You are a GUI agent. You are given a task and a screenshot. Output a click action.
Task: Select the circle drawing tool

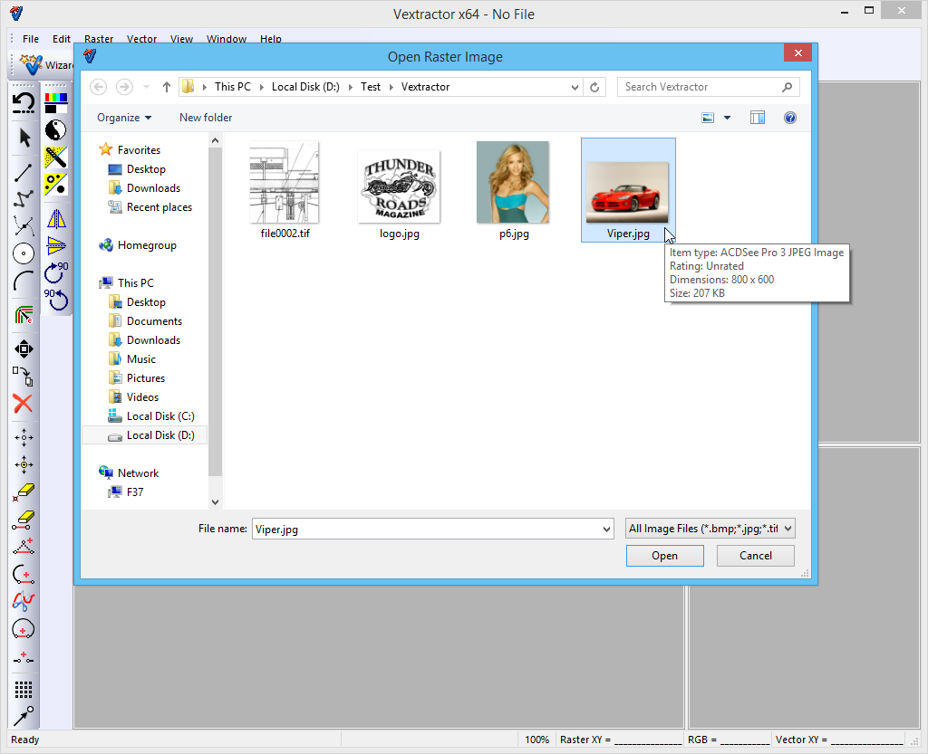tap(24, 254)
